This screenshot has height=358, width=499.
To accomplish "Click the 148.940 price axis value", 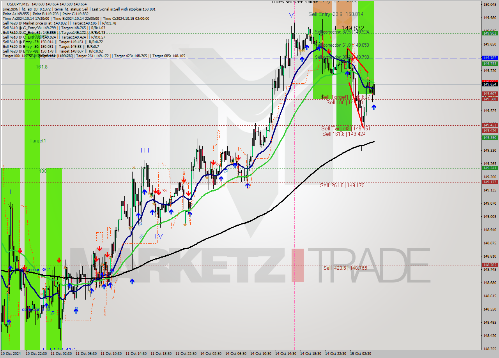I will (490, 230).
